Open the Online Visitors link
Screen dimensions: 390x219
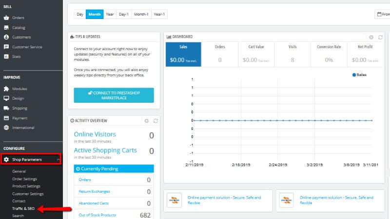coord(95,134)
